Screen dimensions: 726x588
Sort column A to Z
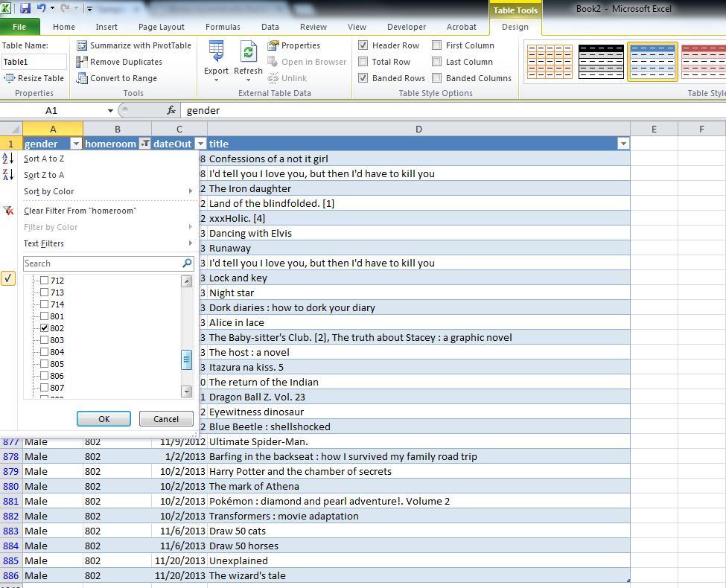pos(44,159)
